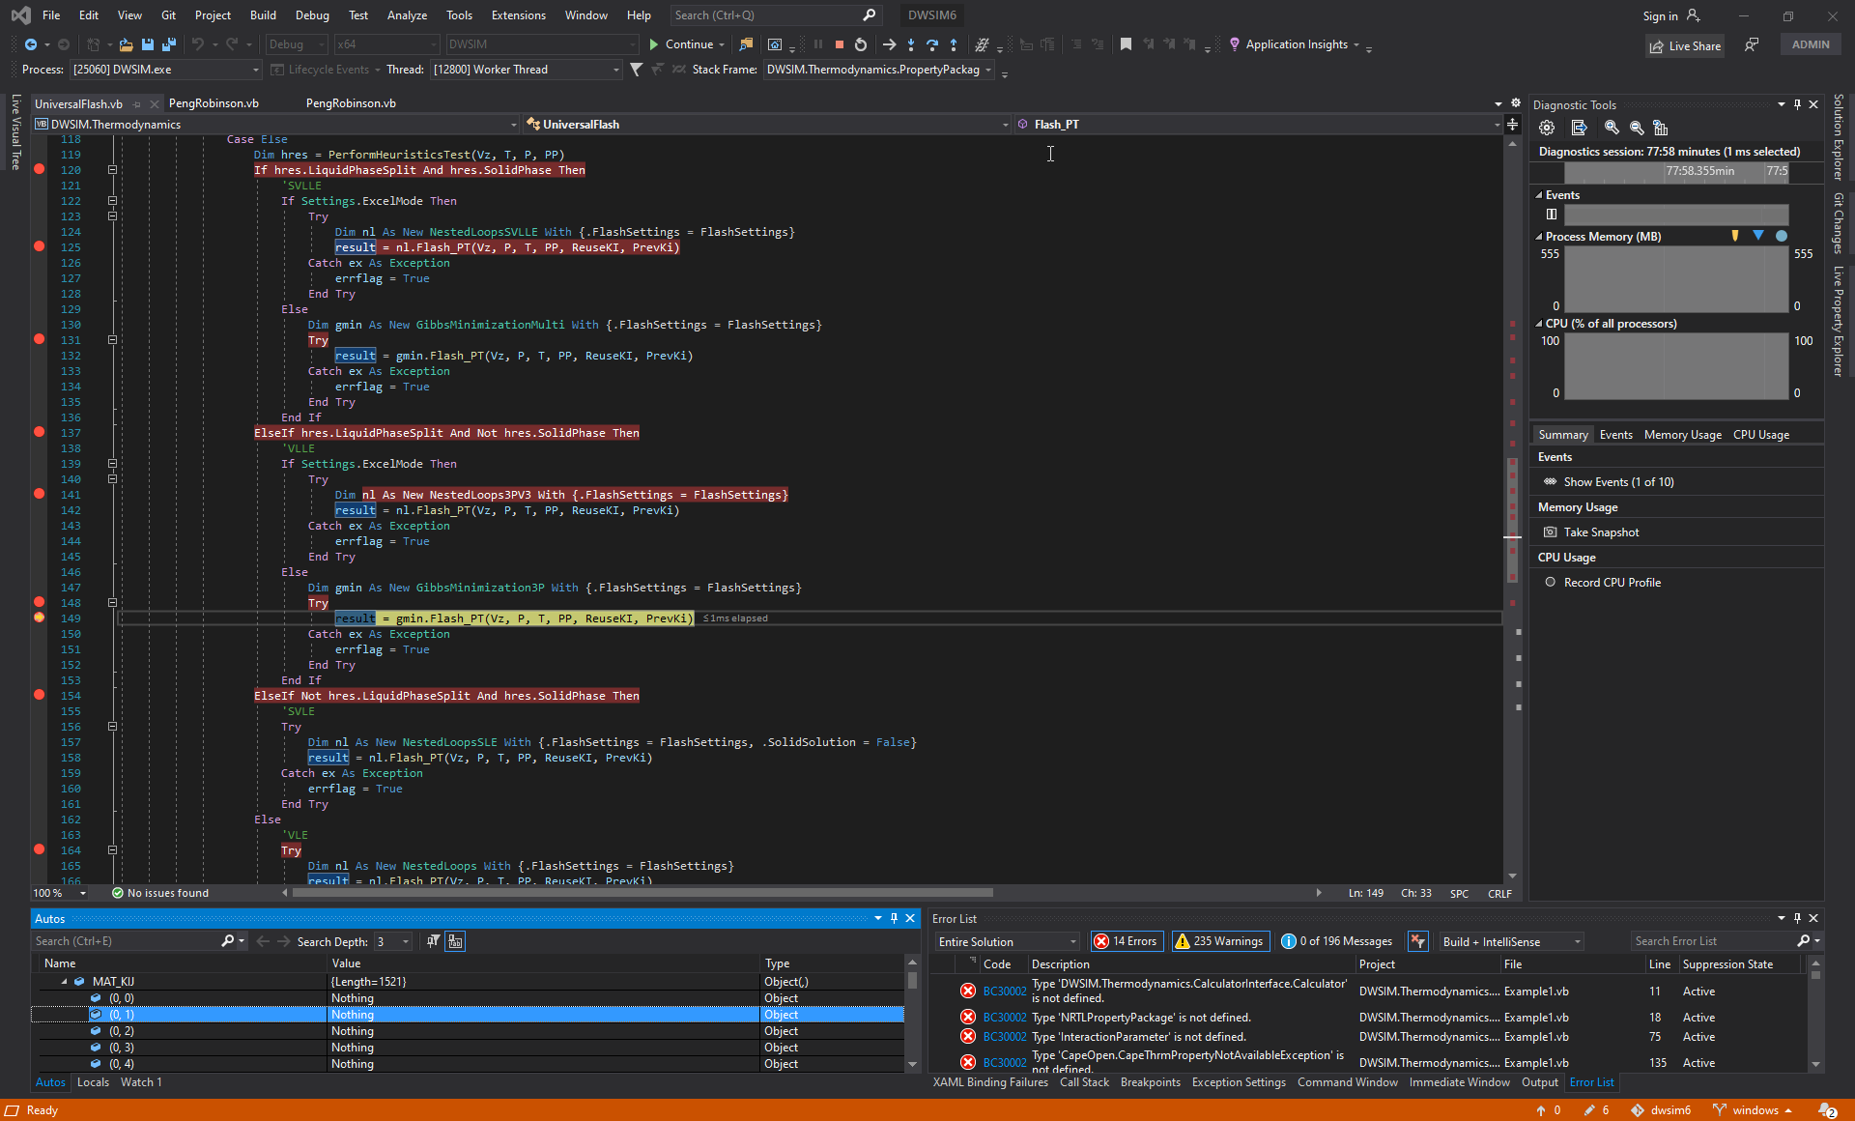Viewport: 1855px width, 1121px height.
Task: Zoom In on the Diagnostic Tools graph
Action: [x=1611, y=128]
